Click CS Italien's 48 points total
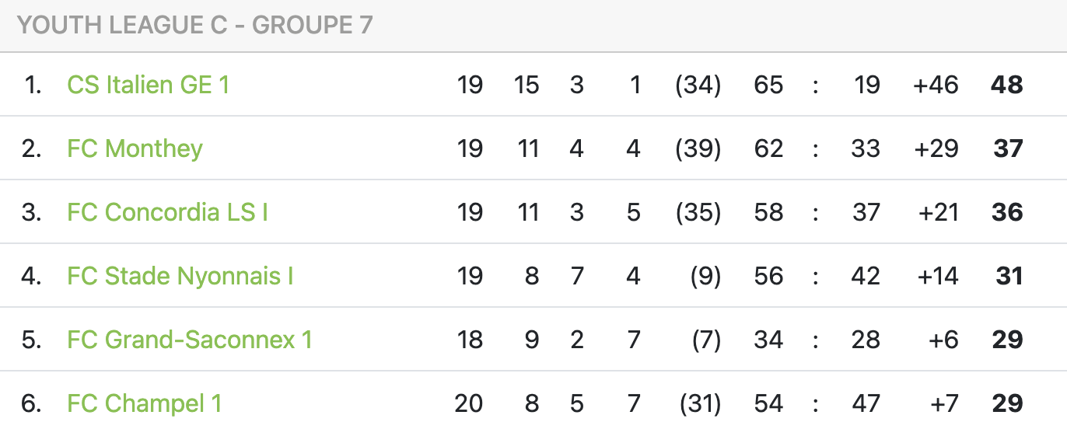The image size is (1067, 429). (1006, 85)
